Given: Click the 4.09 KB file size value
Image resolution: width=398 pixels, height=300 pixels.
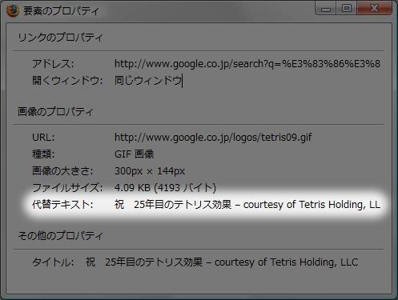Looking at the screenshot, I should click(165, 188).
